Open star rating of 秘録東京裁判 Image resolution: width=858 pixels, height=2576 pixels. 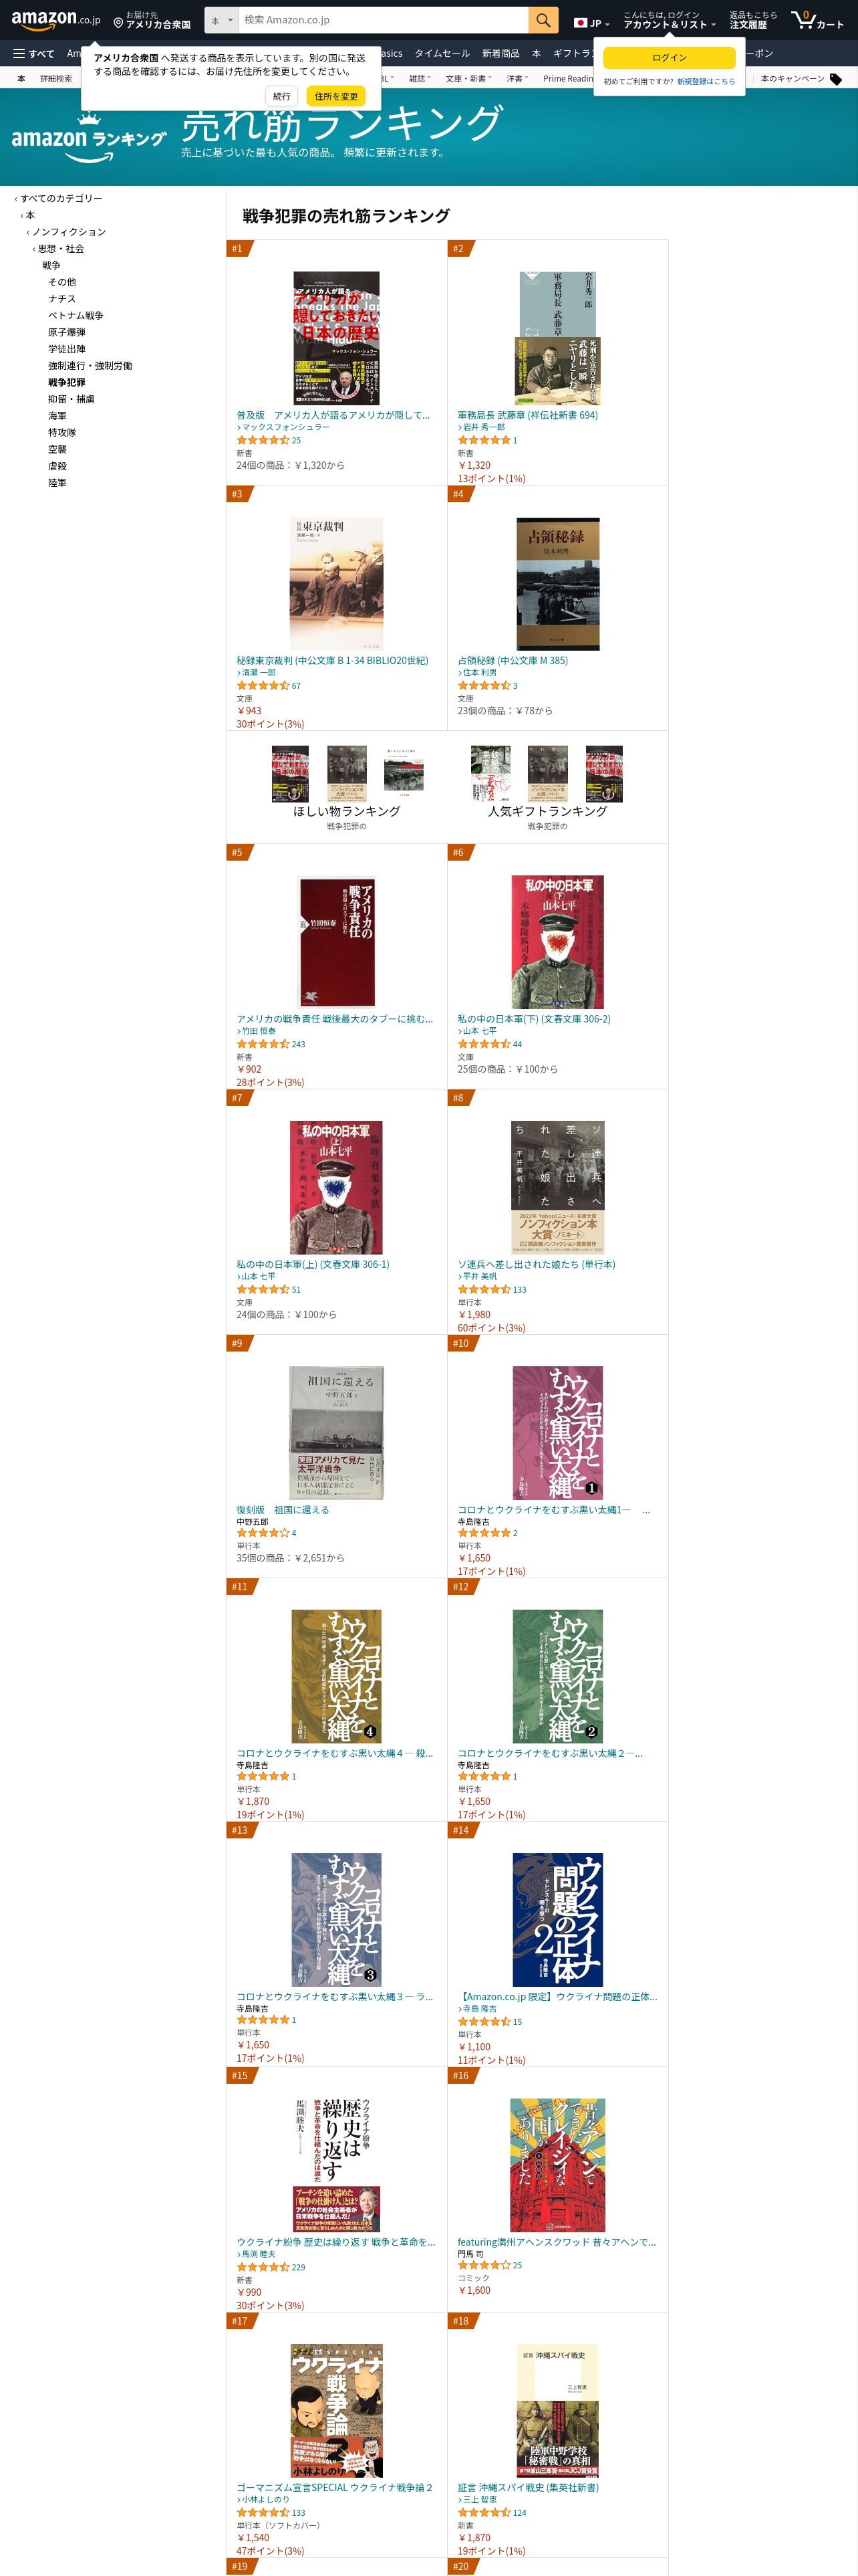[263, 686]
